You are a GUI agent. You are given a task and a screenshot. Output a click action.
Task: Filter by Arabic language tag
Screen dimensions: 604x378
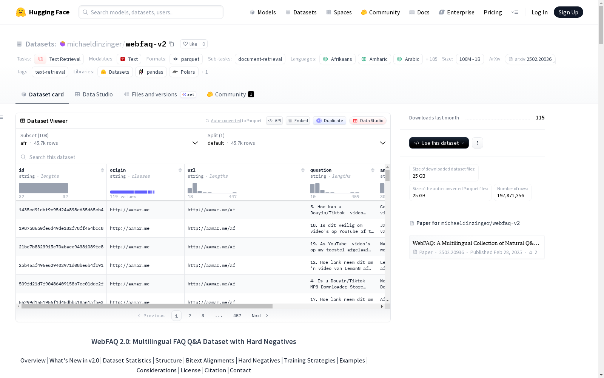[408, 59]
